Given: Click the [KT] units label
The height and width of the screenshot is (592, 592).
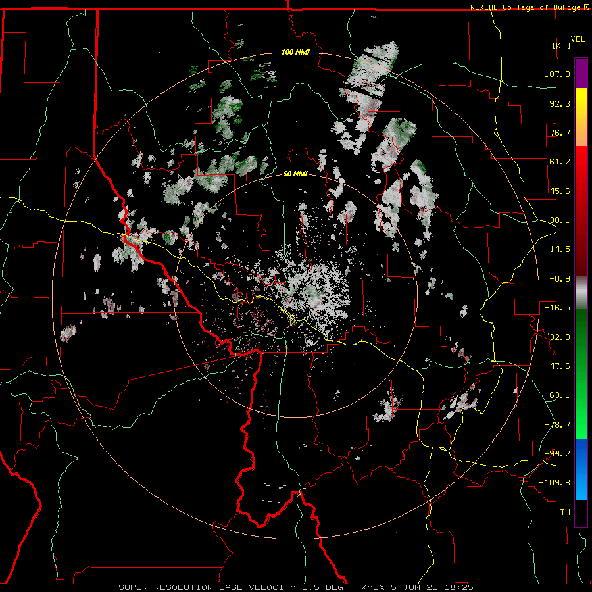Looking at the screenshot, I should click(561, 45).
